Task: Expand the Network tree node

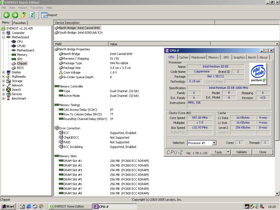Action: [x=3, y=85]
